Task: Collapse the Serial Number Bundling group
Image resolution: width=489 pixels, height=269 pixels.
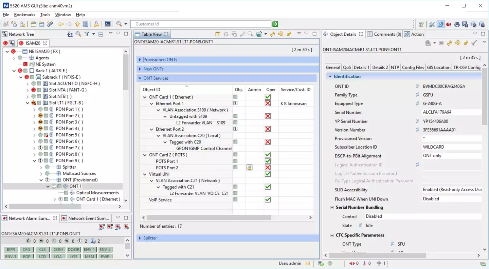Action: (333, 208)
